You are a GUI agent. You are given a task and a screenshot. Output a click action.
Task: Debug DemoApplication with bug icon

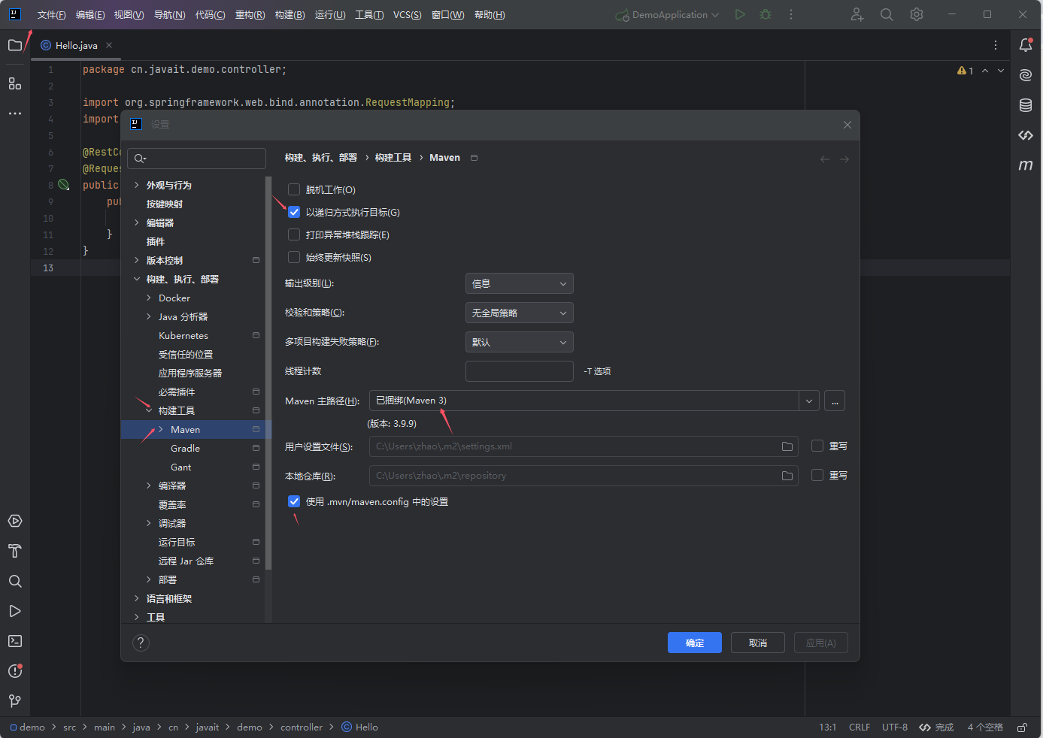(766, 14)
